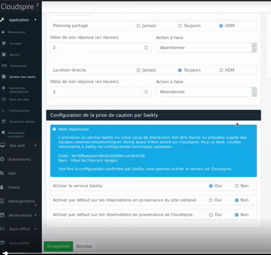This screenshot has width=271, height=255.
Task: Click the monitor icon for Site web
Action: coord(2,145)
